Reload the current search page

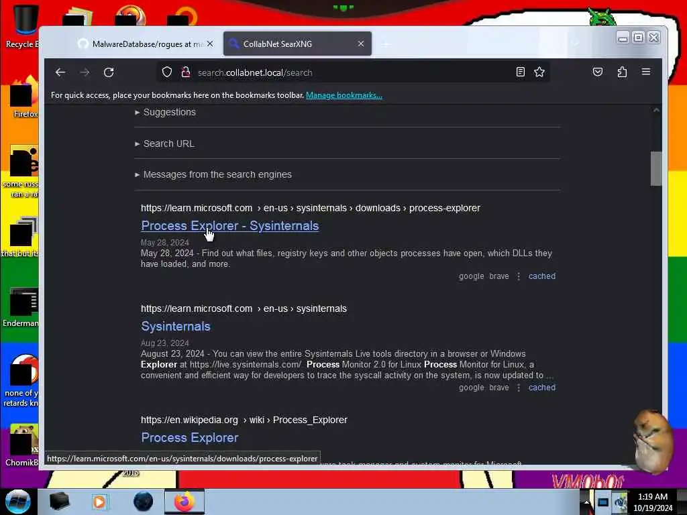pos(109,72)
